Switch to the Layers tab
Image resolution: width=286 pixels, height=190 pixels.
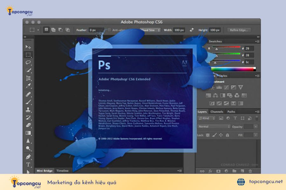click(x=202, y=112)
